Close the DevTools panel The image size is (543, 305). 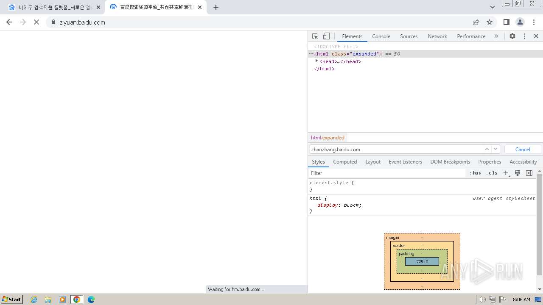[x=536, y=36]
